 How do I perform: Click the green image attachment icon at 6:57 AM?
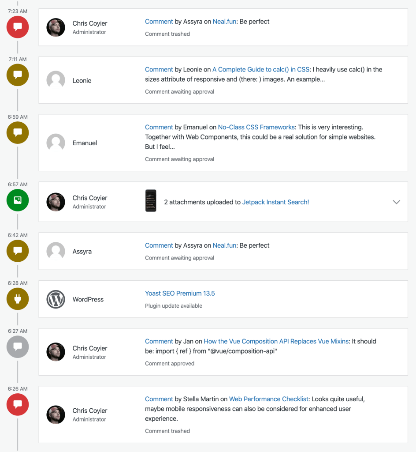click(x=18, y=200)
